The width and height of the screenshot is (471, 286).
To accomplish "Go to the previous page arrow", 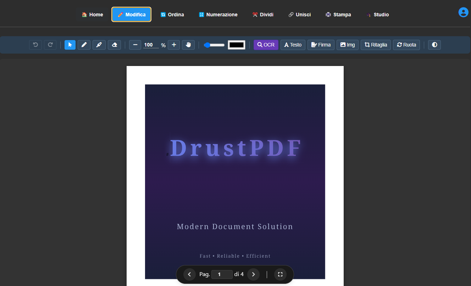I will (189, 274).
